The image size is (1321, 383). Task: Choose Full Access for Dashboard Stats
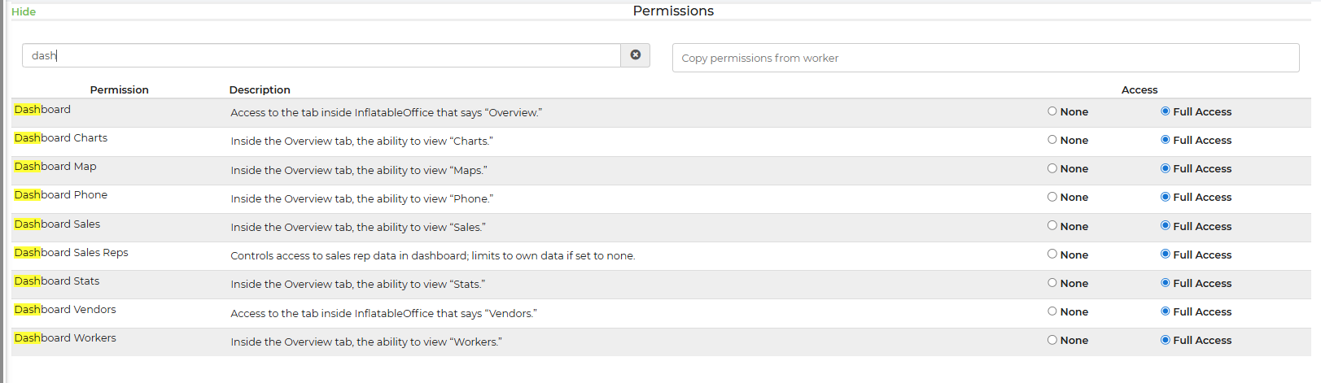(x=1166, y=283)
